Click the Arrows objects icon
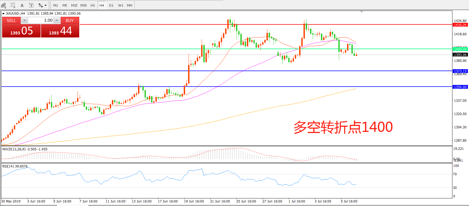Image resolution: width=469 pixels, height=206 pixels. pyautogui.click(x=41, y=5)
